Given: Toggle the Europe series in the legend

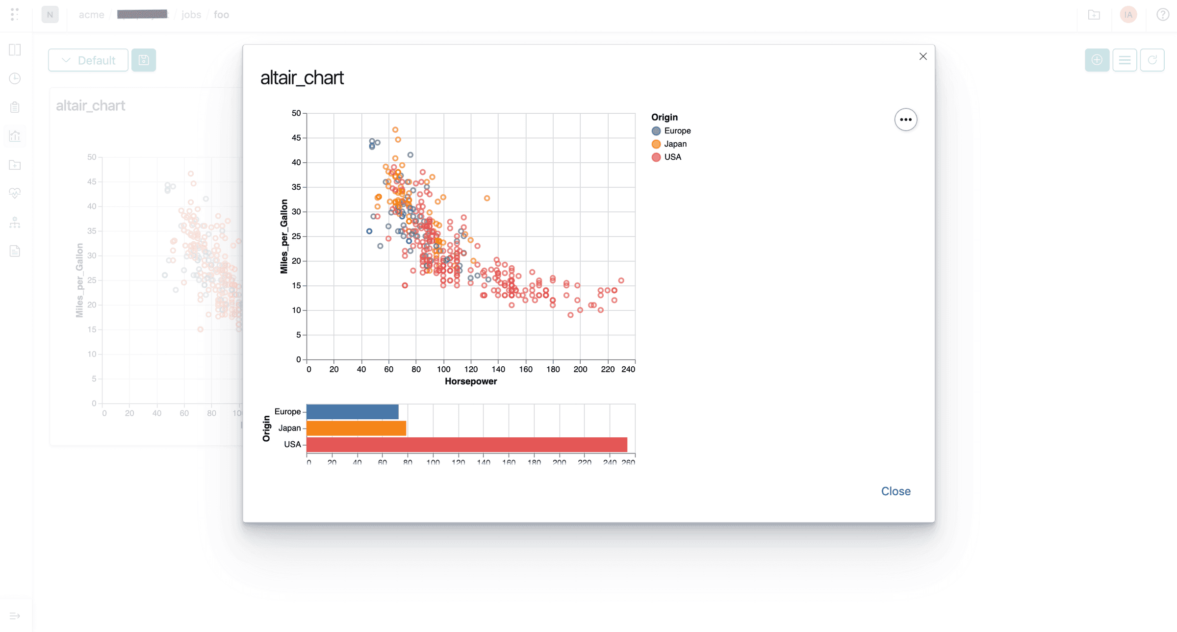Looking at the screenshot, I should 677,130.
